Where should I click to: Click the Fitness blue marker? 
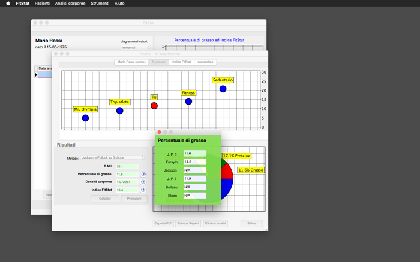click(188, 102)
